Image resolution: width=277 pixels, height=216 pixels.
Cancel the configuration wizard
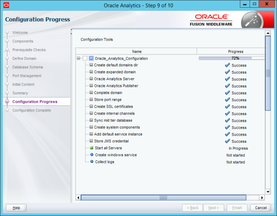click(x=261, y=208)
